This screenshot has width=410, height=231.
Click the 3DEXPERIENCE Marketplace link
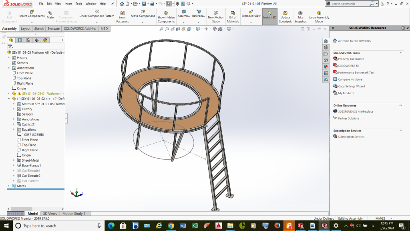tap(356, 111)
